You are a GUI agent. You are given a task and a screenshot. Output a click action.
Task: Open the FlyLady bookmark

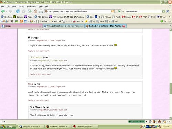(162, 17)
